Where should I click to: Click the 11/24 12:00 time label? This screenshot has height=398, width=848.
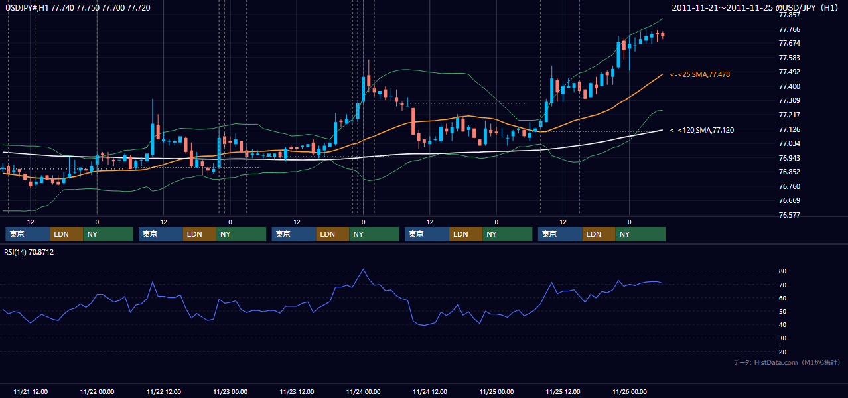[x=430, y=391]
